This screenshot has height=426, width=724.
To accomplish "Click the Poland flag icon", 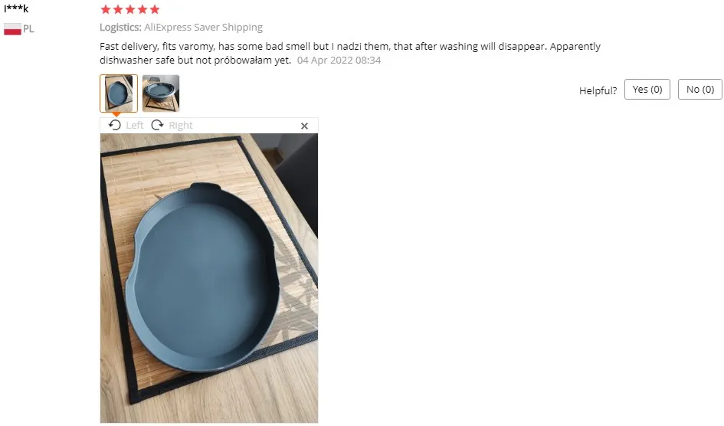I will click(12, 29).
